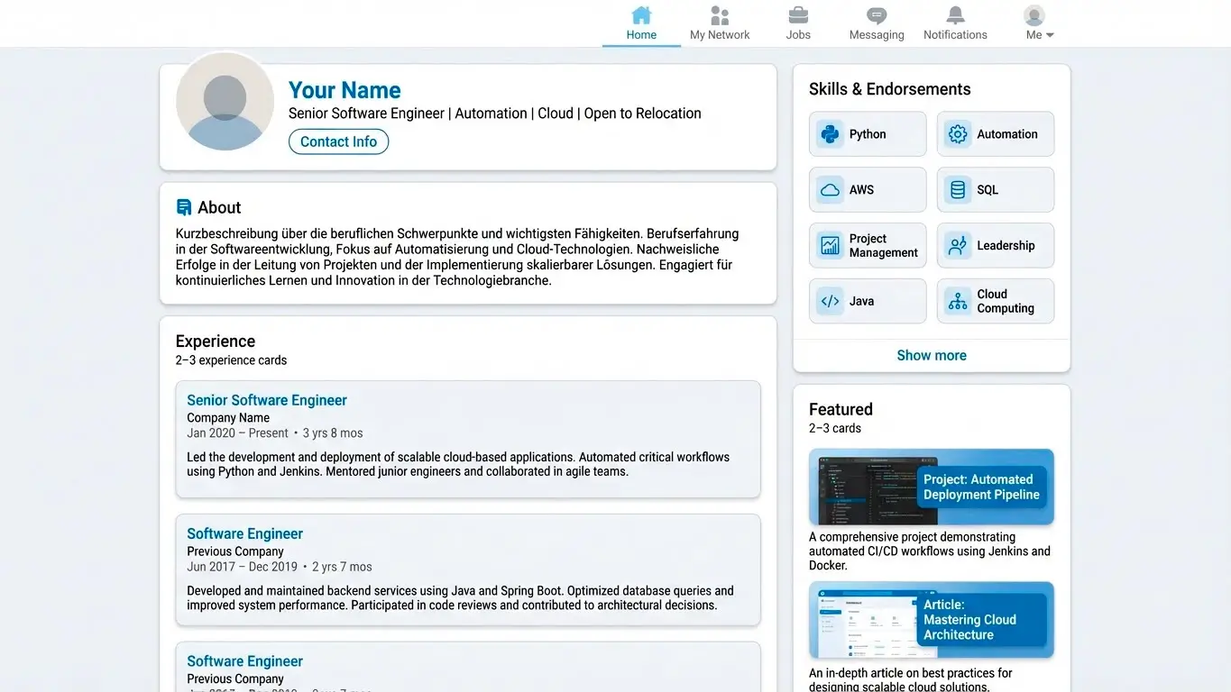Click the AWS cloud icon

[x=830, y=189]
